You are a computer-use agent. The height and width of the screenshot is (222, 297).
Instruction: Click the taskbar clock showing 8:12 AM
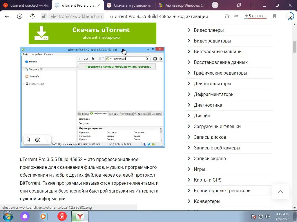(282, 217)
